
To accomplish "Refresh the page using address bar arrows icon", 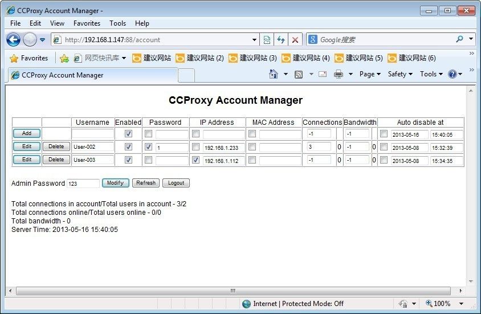I will click(x=281, y=39).
